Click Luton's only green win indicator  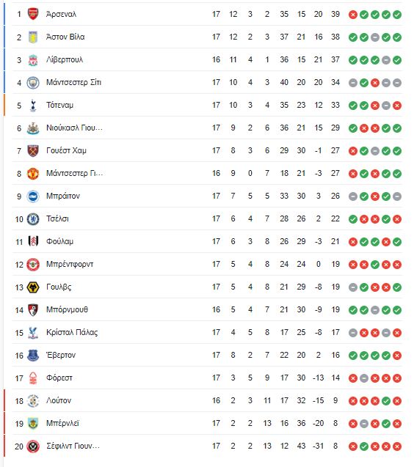[386, 401]
